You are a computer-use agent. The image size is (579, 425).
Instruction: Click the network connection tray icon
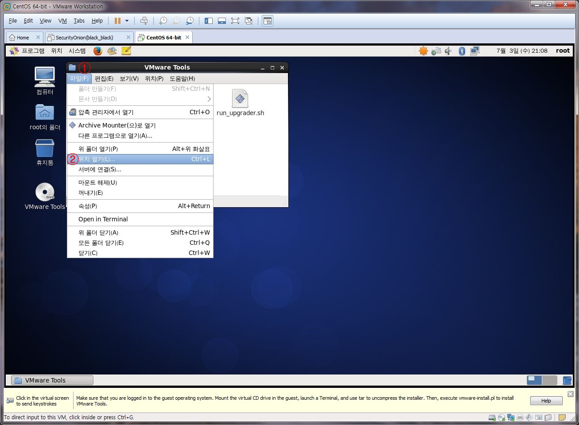475,51
